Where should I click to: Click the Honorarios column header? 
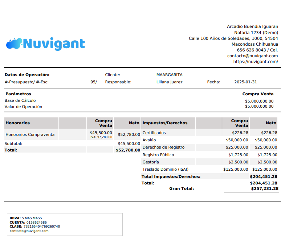[x=18, y=123]
